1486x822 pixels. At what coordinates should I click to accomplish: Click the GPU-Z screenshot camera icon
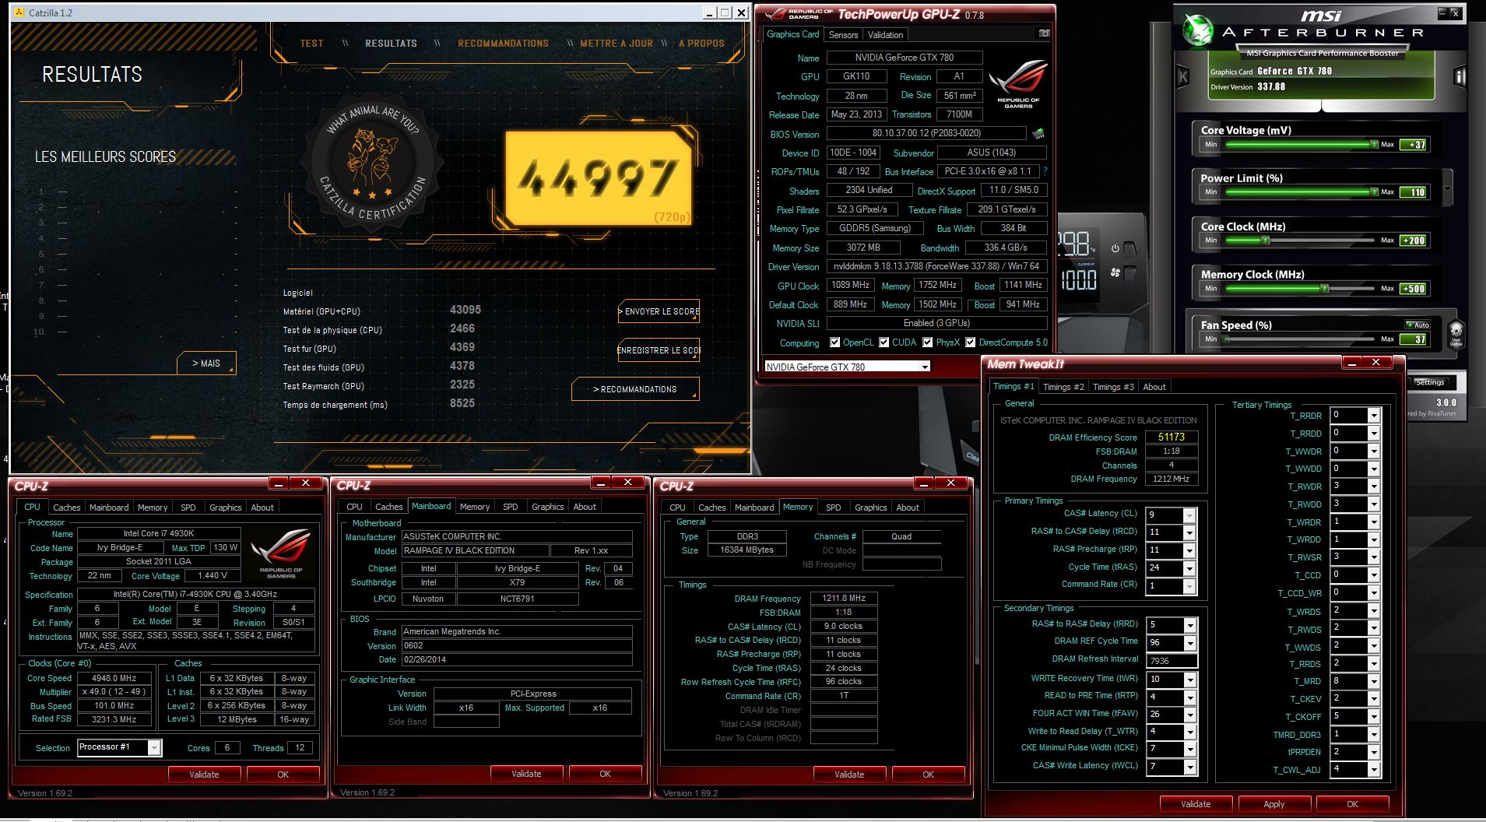click(x=1045, y=33)
